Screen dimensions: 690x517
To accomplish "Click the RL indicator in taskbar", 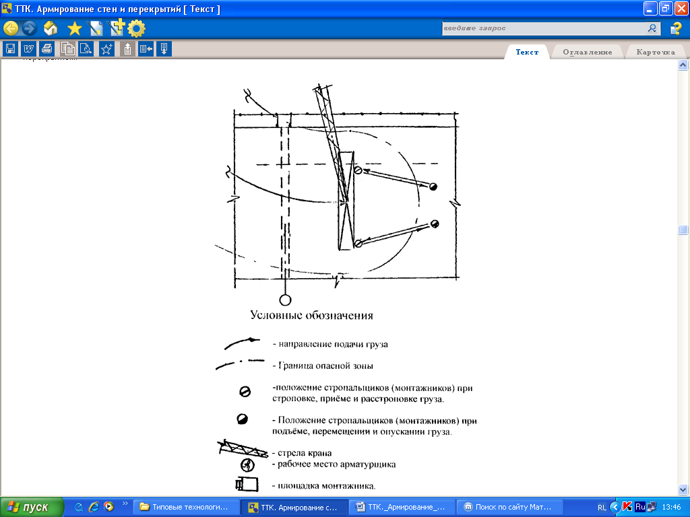I will coord(602,508).
